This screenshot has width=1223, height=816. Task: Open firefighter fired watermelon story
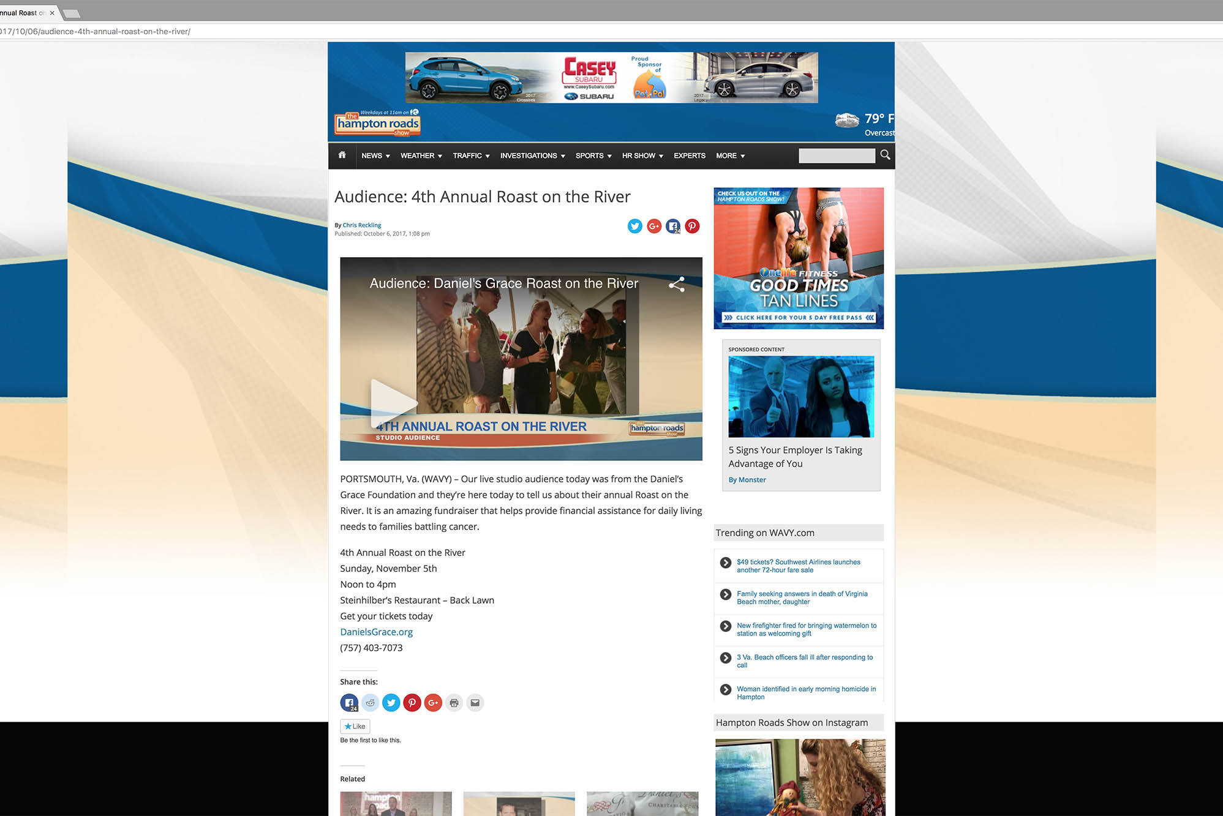807,629
